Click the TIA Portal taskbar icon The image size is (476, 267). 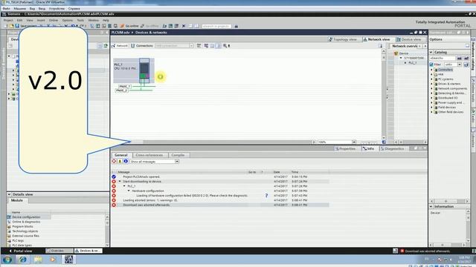pos(68,260)
